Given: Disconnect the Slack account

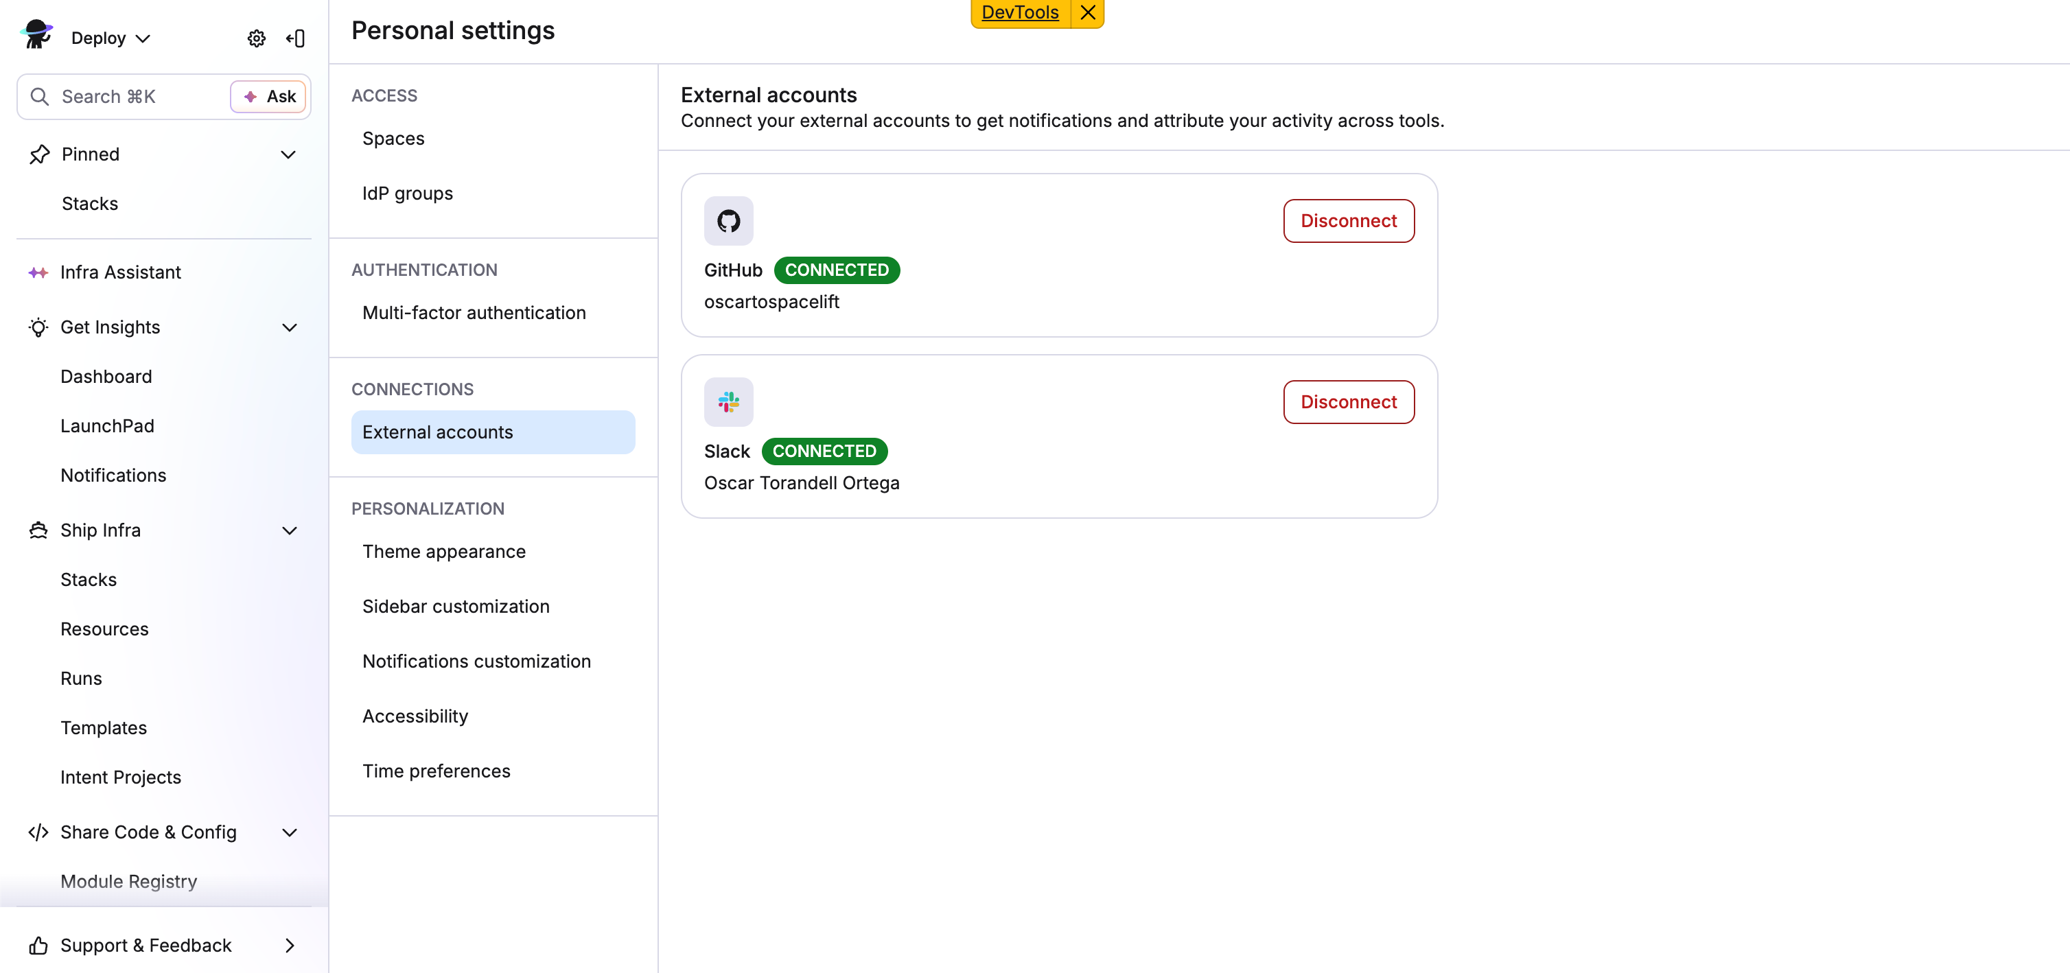Looking at the screenshot, I should click(1349, 401).
